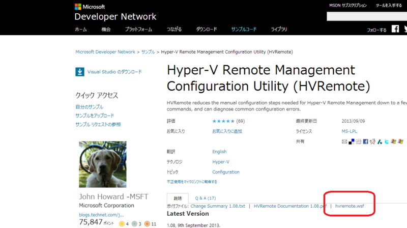407x228 pixels.
Task: Share on Slashdot using the slash icon
Action: pyautogui.click(x=380, y=141)
